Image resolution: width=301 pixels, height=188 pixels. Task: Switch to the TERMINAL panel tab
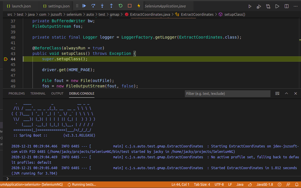38,93
